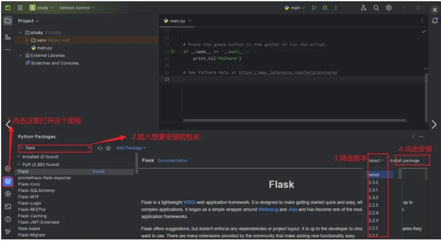Open the study project dropdown
The width and height of the screenshot is (441, 241).
(x=41, y=8)
